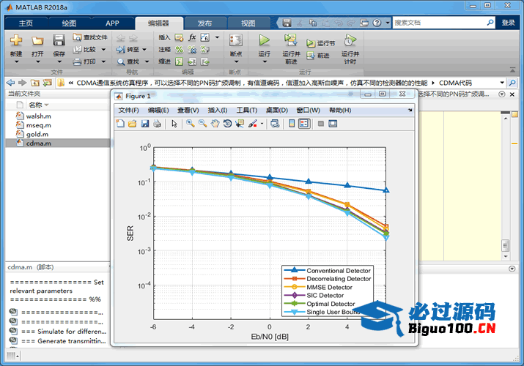Click Save Figure icon in figure toolbar
The height and width of the screenshot is (366, 524).
click(x=144, y=124)
